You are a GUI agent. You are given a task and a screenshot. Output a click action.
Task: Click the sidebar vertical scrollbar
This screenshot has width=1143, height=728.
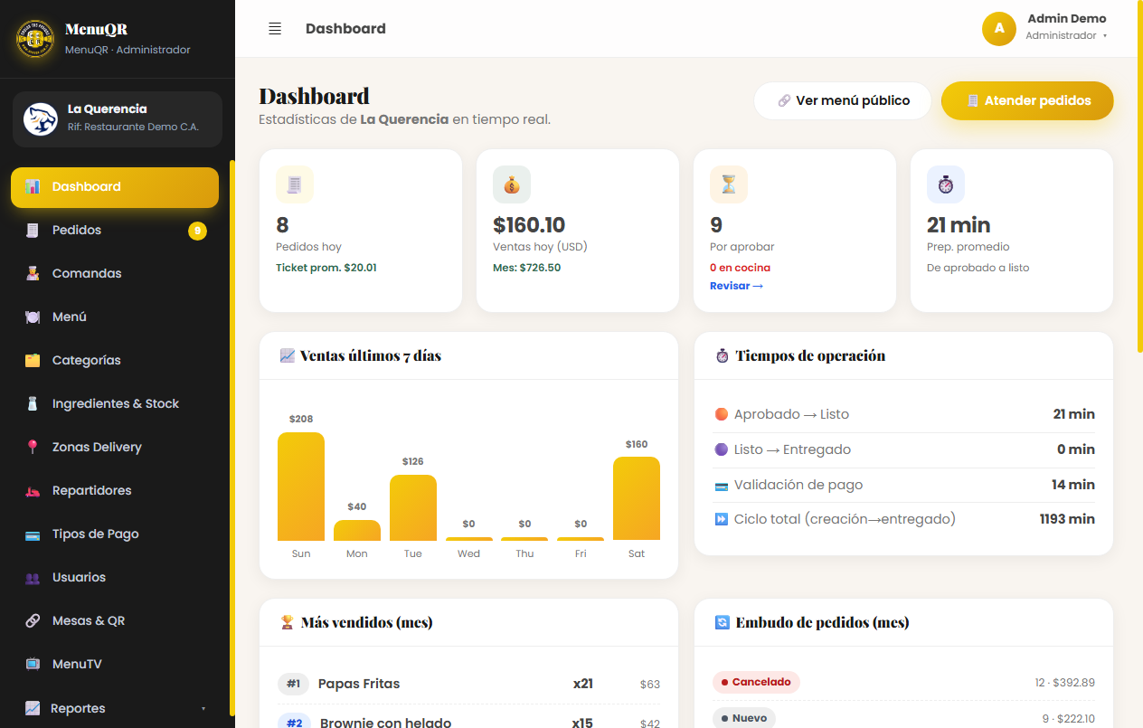click(x=232, y=439)
